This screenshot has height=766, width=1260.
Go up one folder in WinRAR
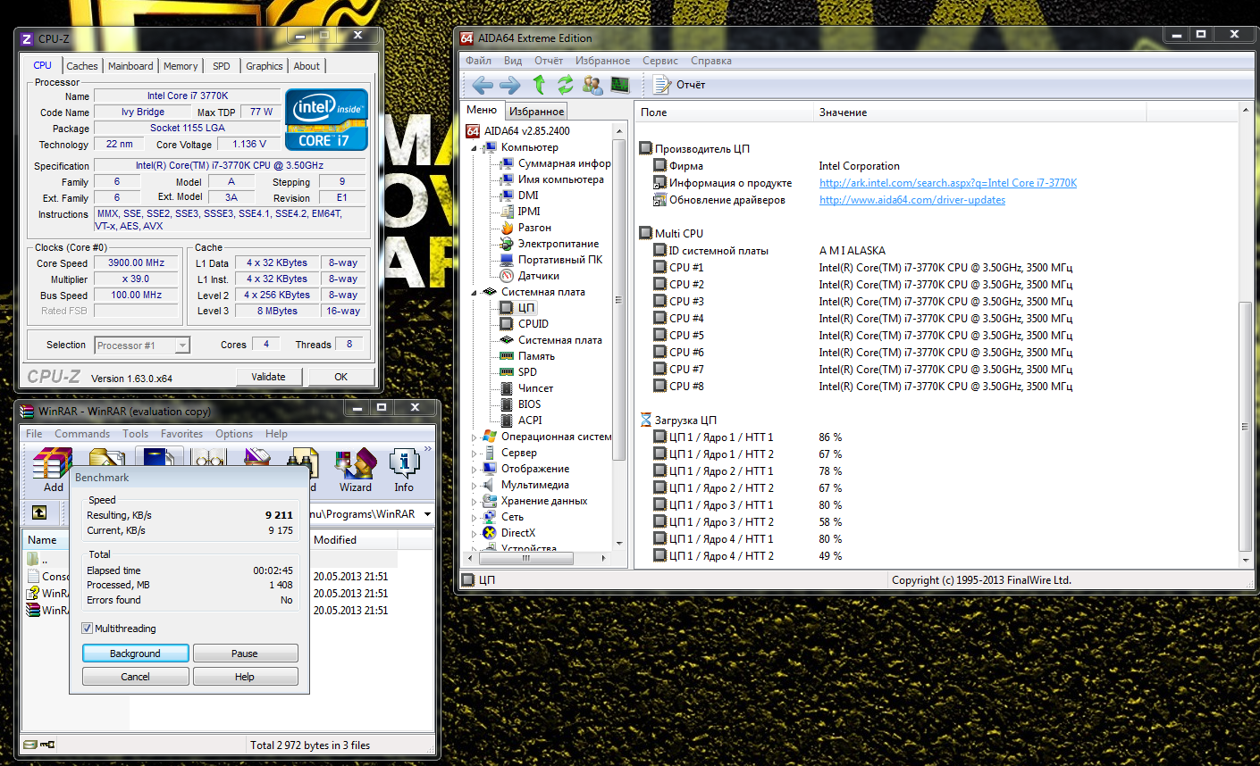click(39, 513)
